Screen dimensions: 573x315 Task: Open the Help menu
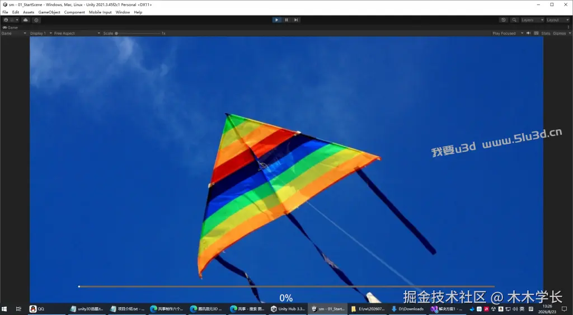click(x=138, y=12)
